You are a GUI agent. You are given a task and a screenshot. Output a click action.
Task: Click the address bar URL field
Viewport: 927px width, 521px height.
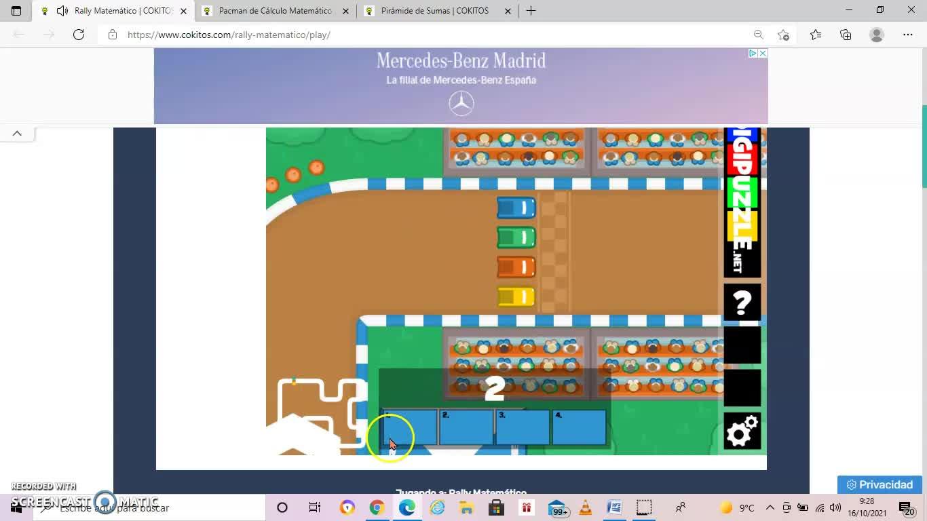(434, 35)
